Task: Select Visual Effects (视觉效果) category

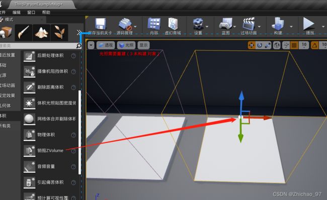Action: 8,96
